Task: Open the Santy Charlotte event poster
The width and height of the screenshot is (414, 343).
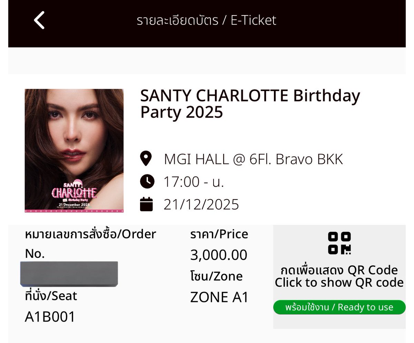Action: [74, 150]
